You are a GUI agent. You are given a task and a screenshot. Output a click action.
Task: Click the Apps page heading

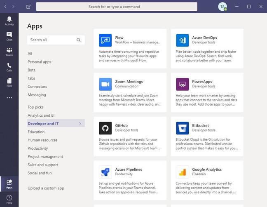click(x=35, y=26)
